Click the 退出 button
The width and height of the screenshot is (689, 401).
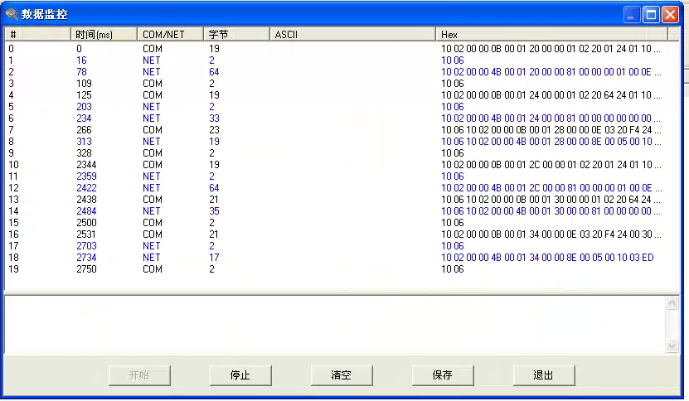click(x=543, y=374)
